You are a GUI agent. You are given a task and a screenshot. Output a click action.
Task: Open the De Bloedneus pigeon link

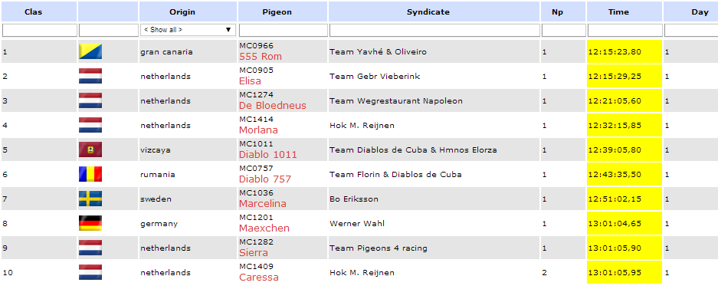[273, 106]
